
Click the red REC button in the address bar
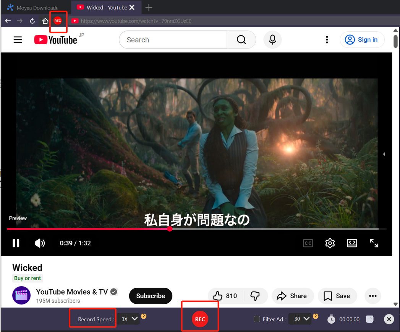click(58, 21)
